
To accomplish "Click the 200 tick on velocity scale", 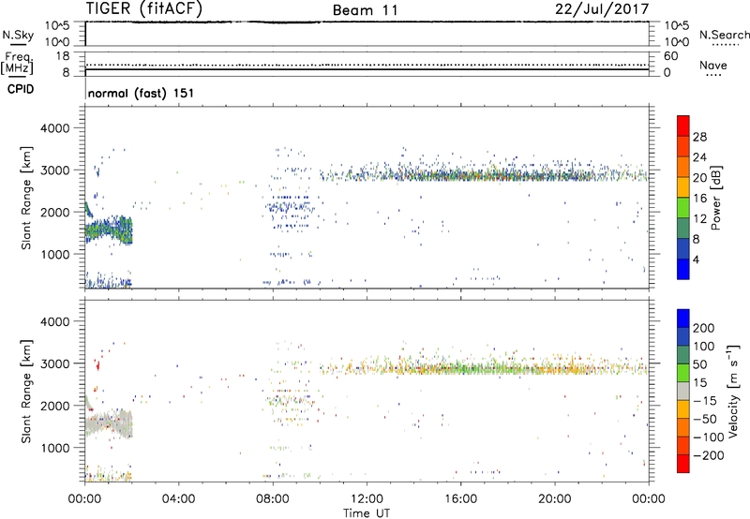I will point(704,328).
